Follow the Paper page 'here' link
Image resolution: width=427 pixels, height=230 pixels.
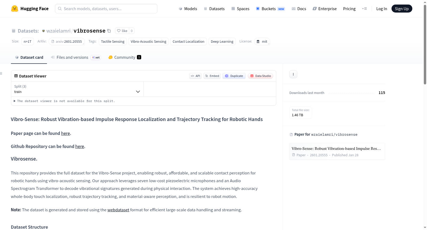tap(65, 133)
